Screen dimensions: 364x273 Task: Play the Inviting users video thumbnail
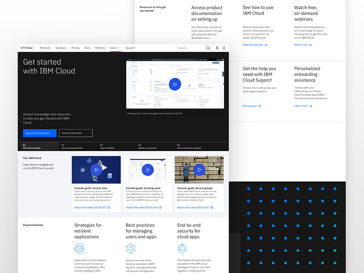148,170
